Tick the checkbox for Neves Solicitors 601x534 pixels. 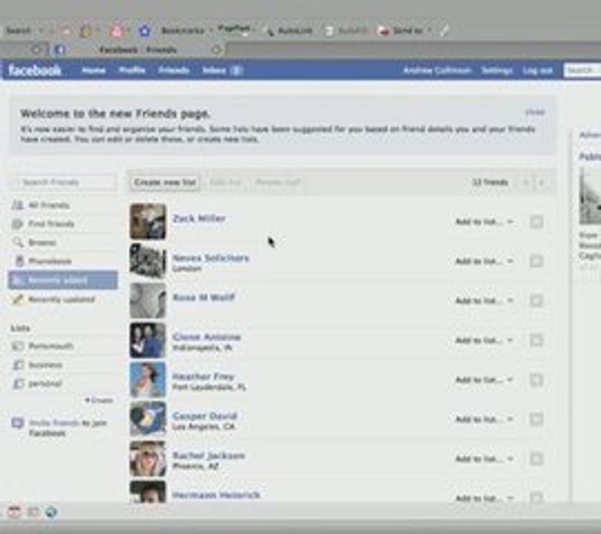click(536, 261)
